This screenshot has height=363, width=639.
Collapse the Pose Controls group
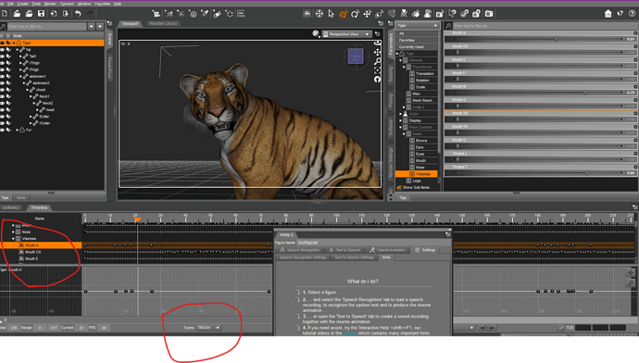(401, 127)
